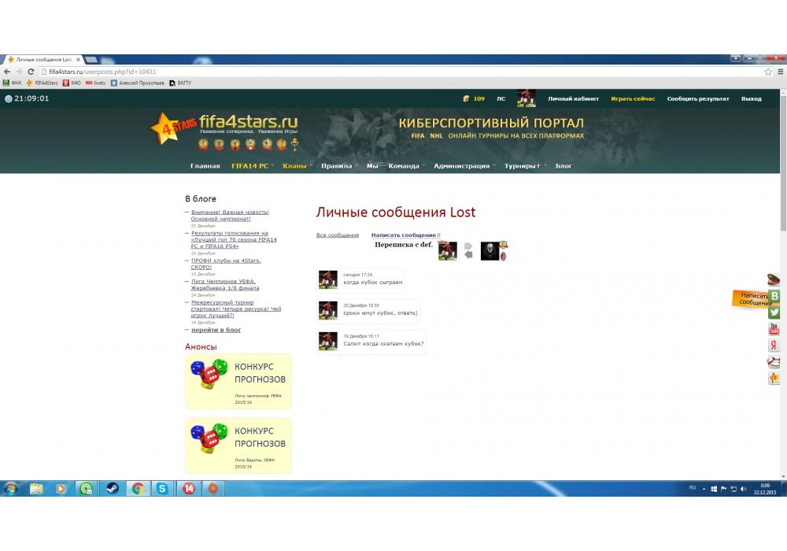The image size is (787, 551).
Task: Open the ФНК bookmark
Action: 12,83
